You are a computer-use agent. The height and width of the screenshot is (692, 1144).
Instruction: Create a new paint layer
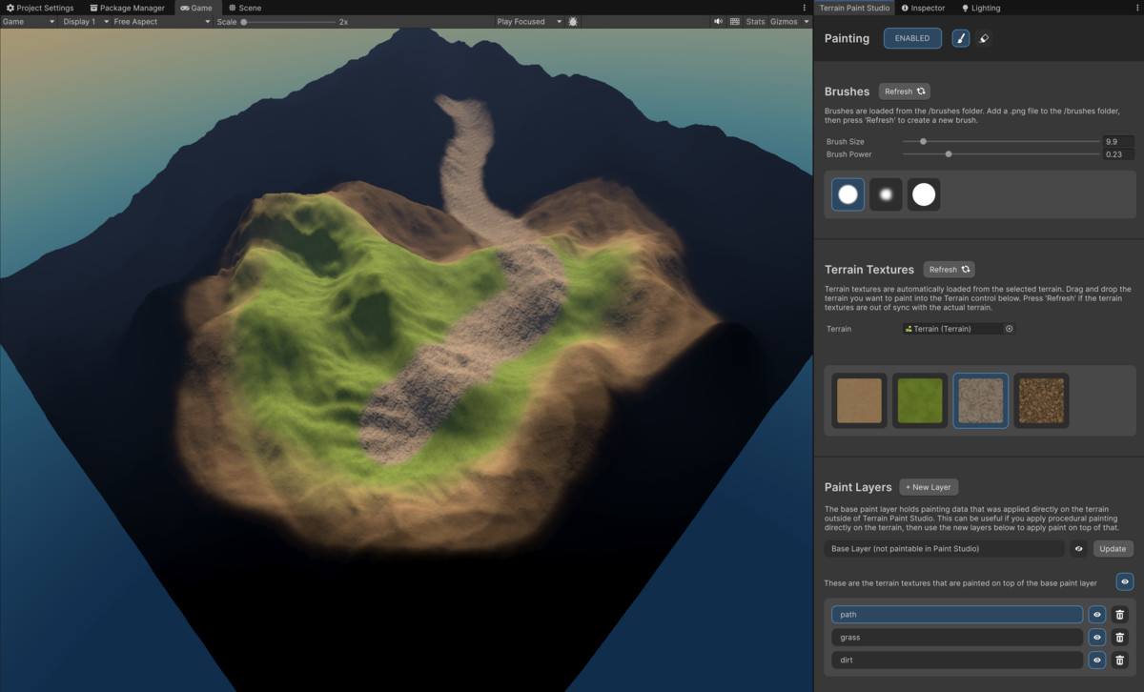(x=929, y=487)
